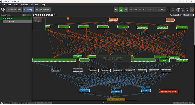Viewport: 195px width, 105px height.
Task: Switch to the Setlists view
Action: click(45, 10)
